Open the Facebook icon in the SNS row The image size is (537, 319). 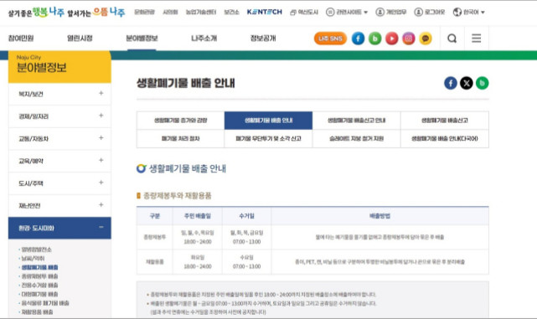358,39
